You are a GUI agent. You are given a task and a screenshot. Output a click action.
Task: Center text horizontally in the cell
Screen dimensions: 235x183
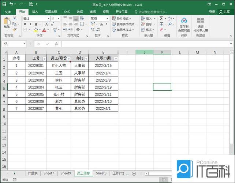pos(70,24)
